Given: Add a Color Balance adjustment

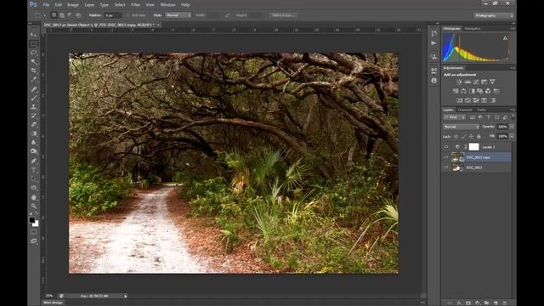Looking at the screenshot, I should (463, 91).
